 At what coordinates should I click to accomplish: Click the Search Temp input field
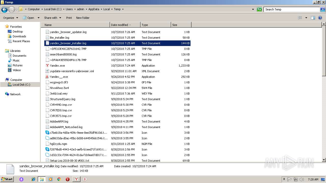pyautogui.click(x=291, y=9)
